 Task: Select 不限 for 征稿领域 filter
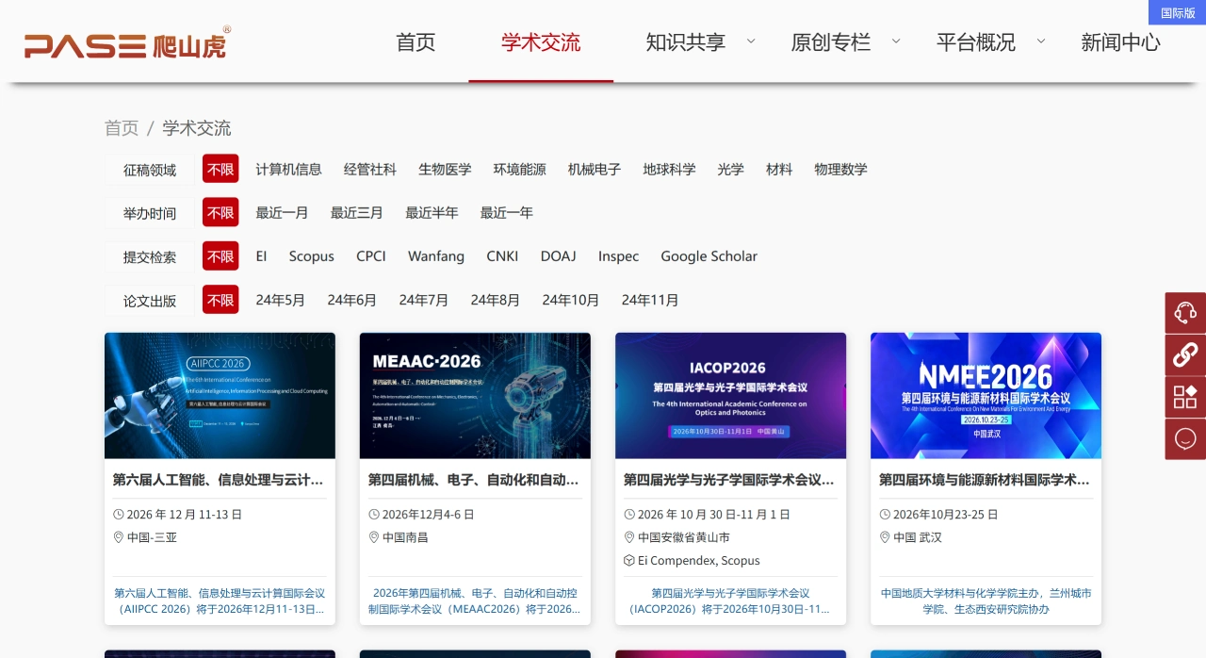point(220,170)
